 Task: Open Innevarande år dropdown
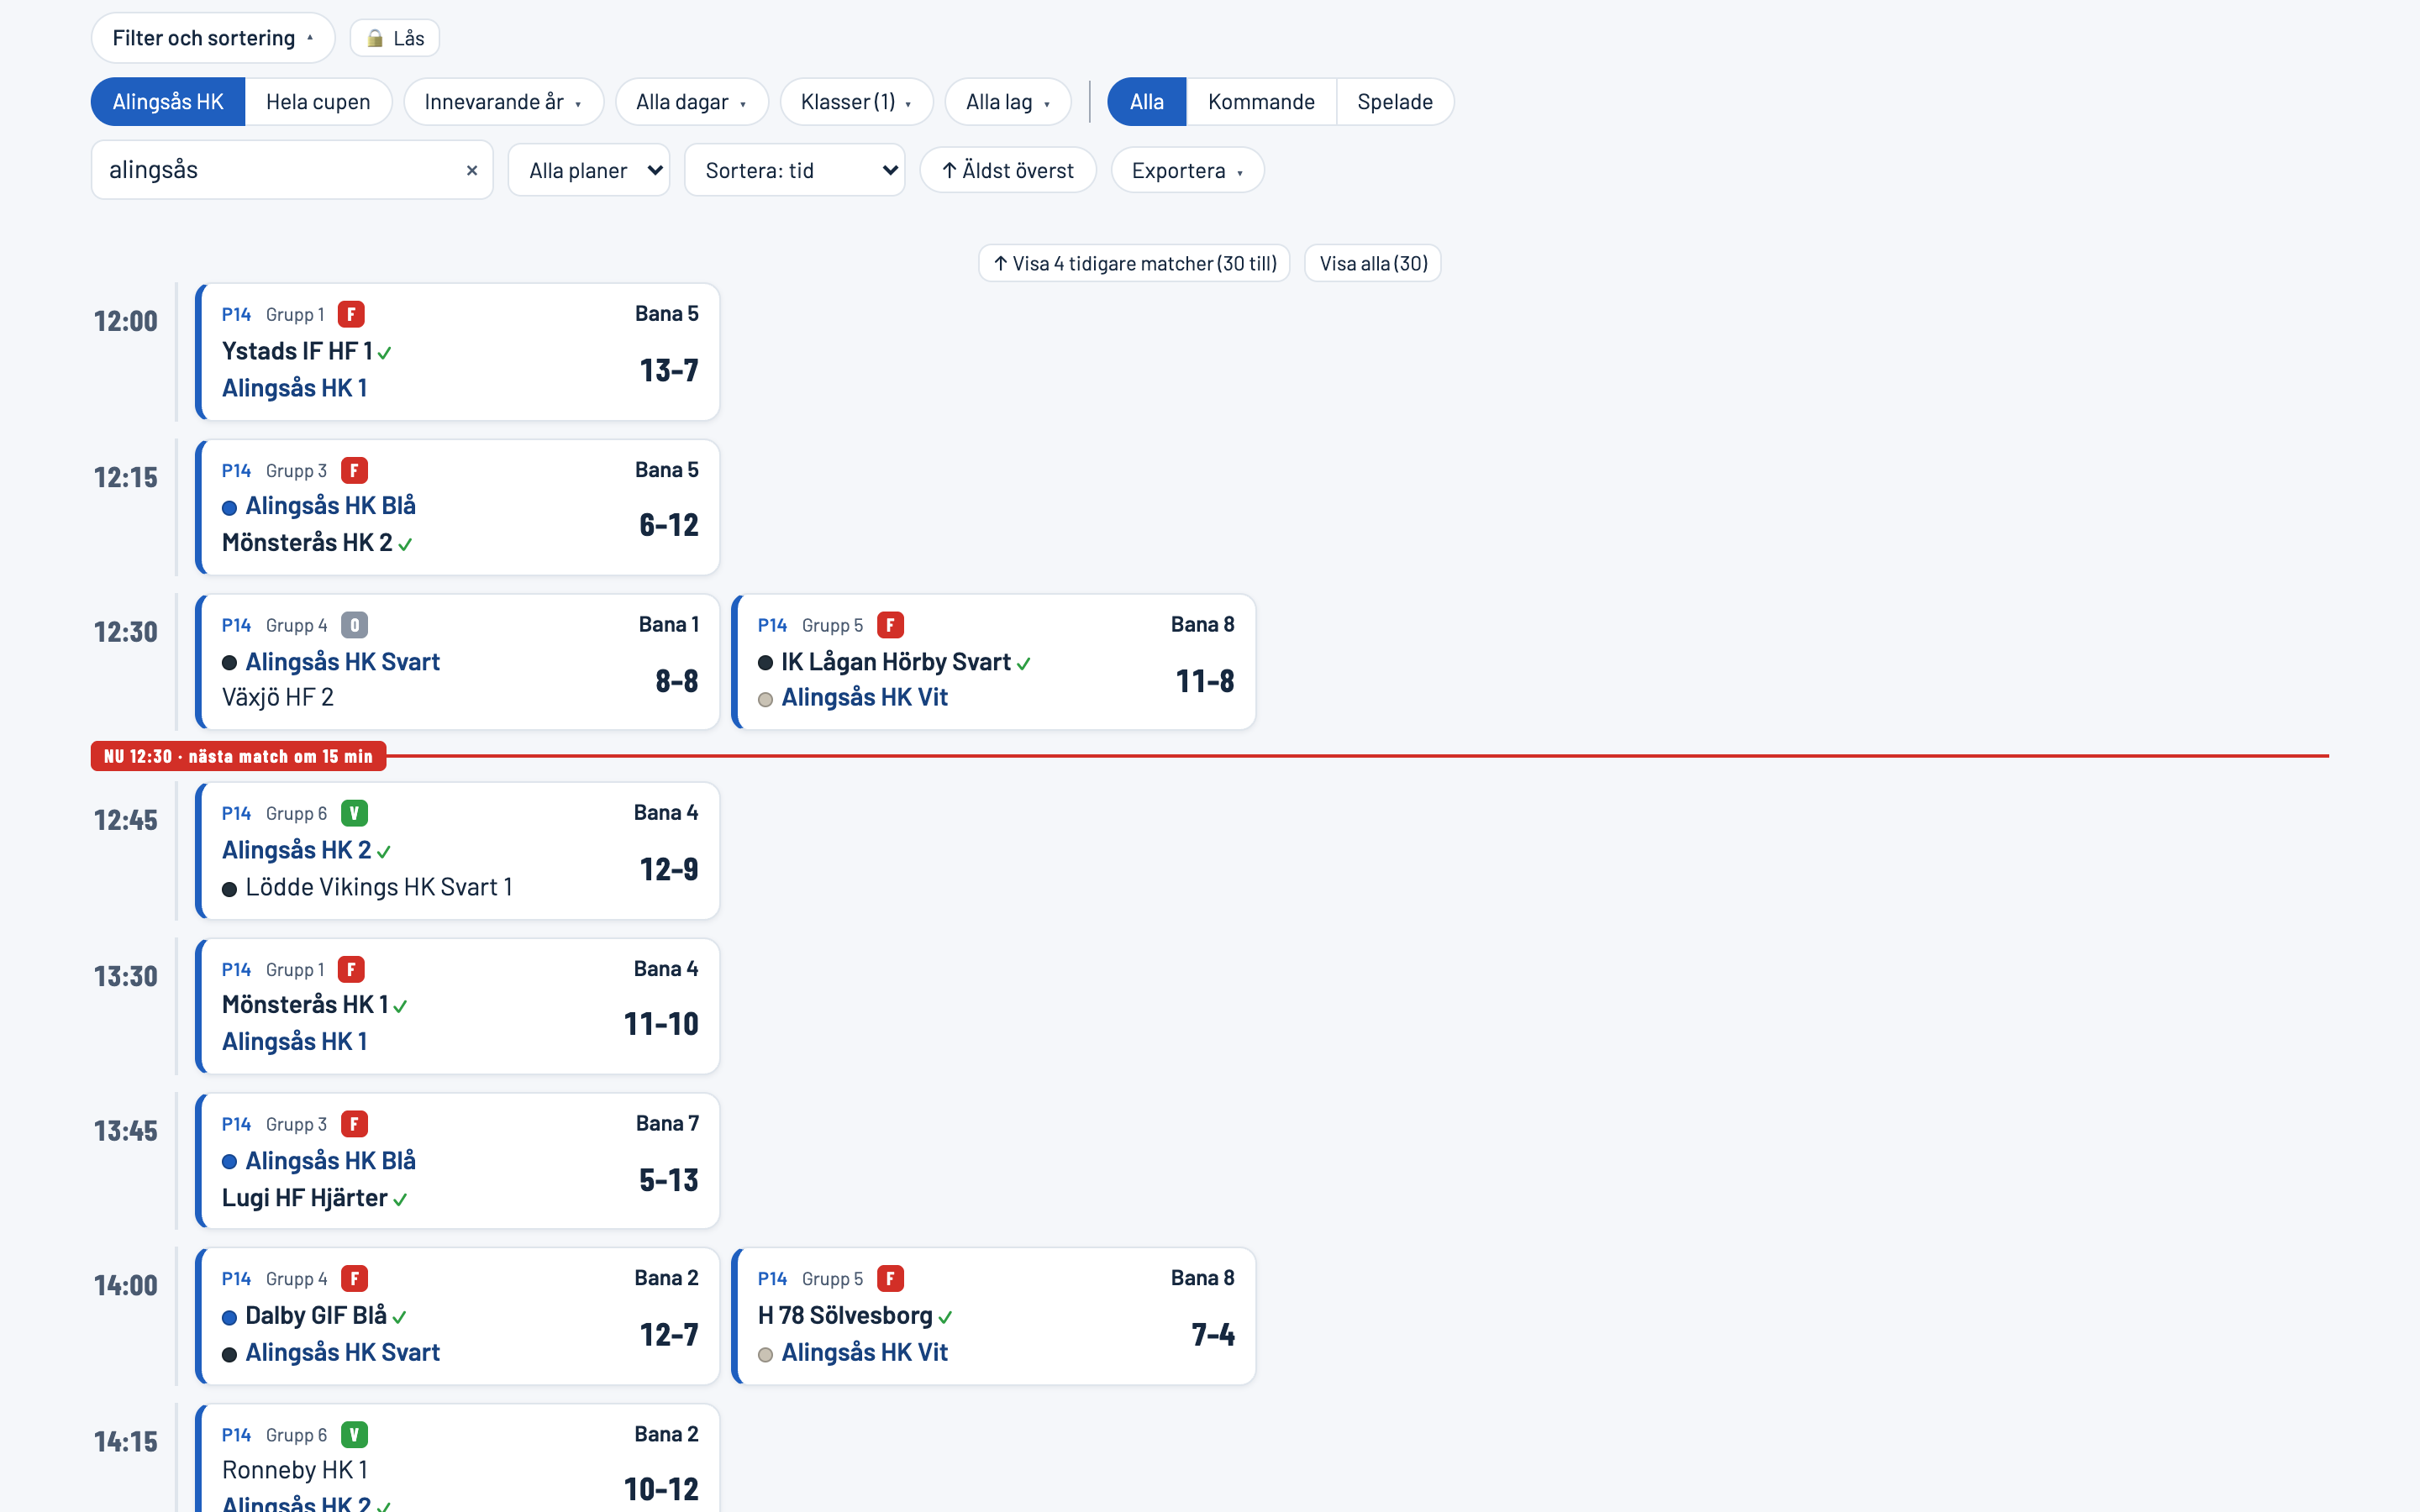point(504,102)
